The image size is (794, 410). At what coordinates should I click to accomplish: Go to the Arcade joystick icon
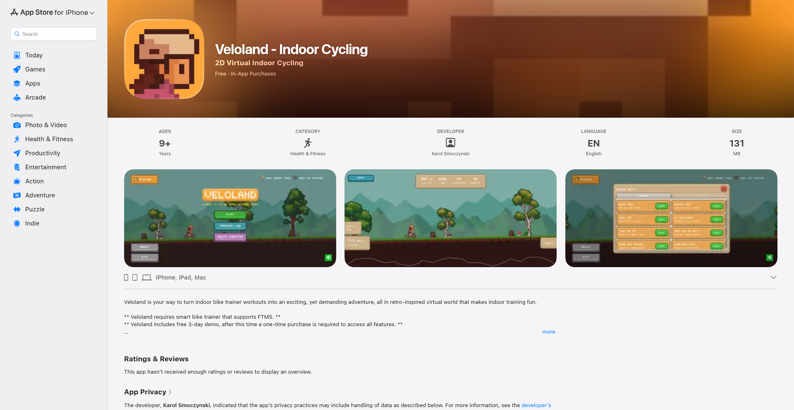[17, 97]
